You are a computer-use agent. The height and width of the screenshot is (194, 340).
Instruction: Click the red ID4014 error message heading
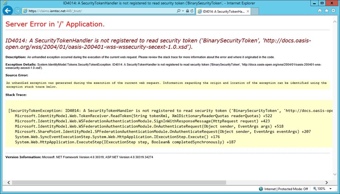pos(158,44)
